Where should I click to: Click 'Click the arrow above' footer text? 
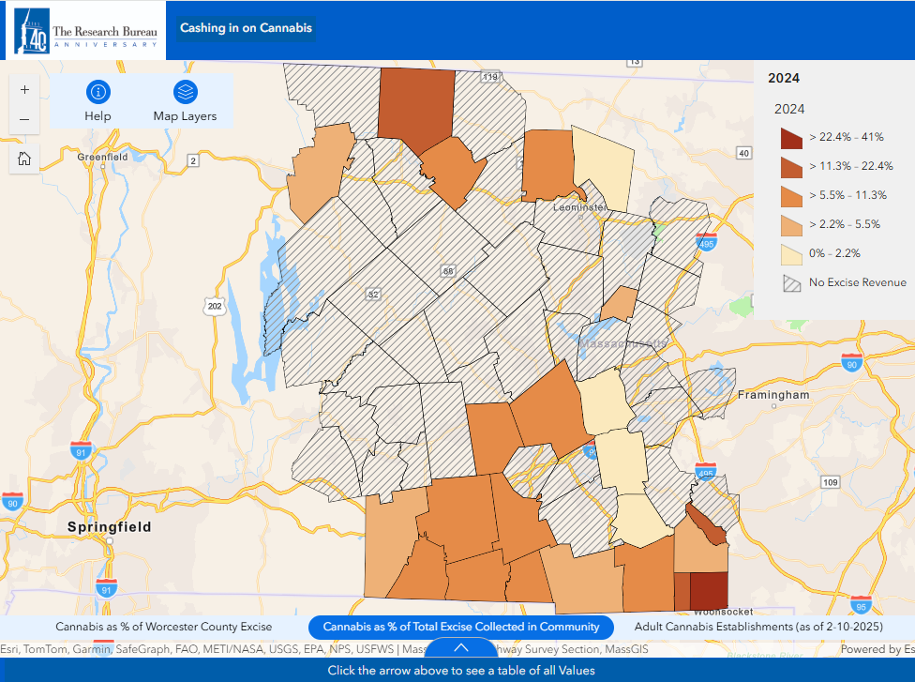461,671
